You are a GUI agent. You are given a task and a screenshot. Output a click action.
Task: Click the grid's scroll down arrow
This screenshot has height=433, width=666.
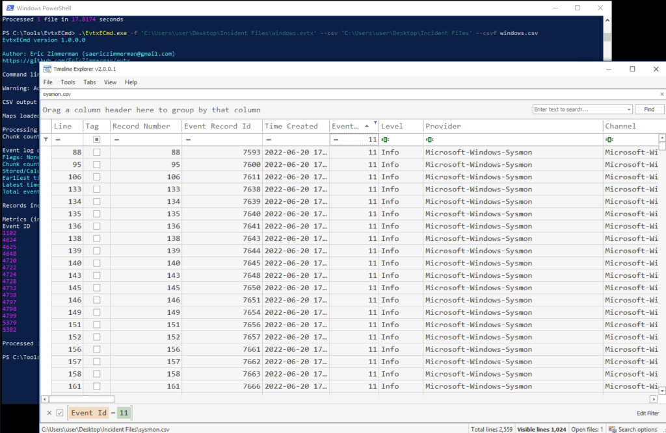coord(661,391)
